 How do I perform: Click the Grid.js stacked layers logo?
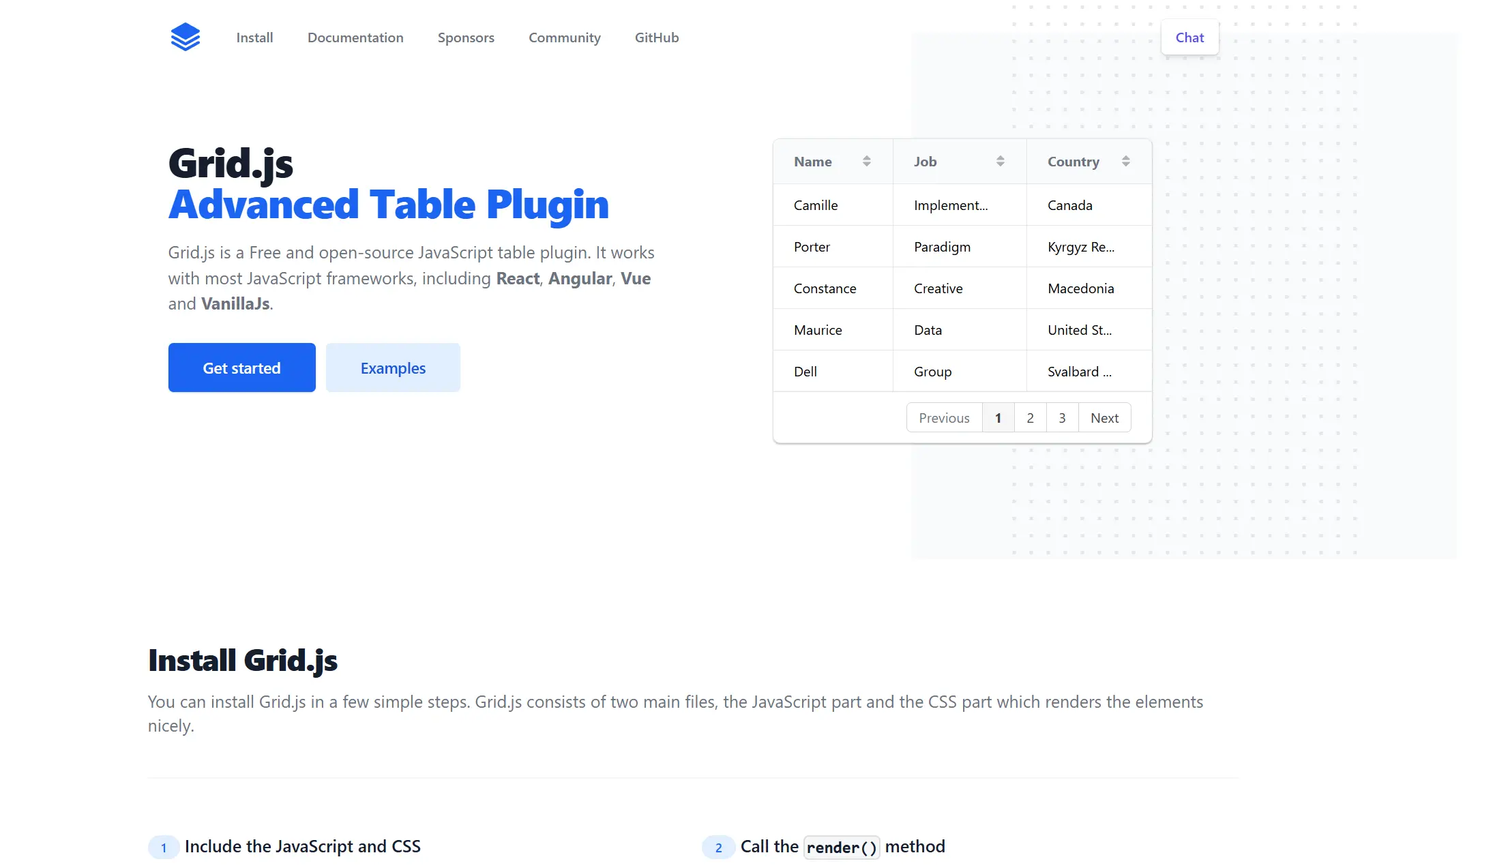point(185,37)
